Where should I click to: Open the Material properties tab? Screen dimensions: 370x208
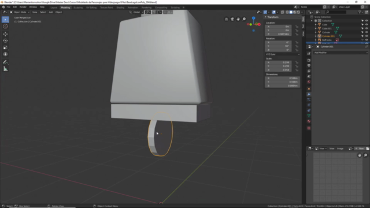309,121
